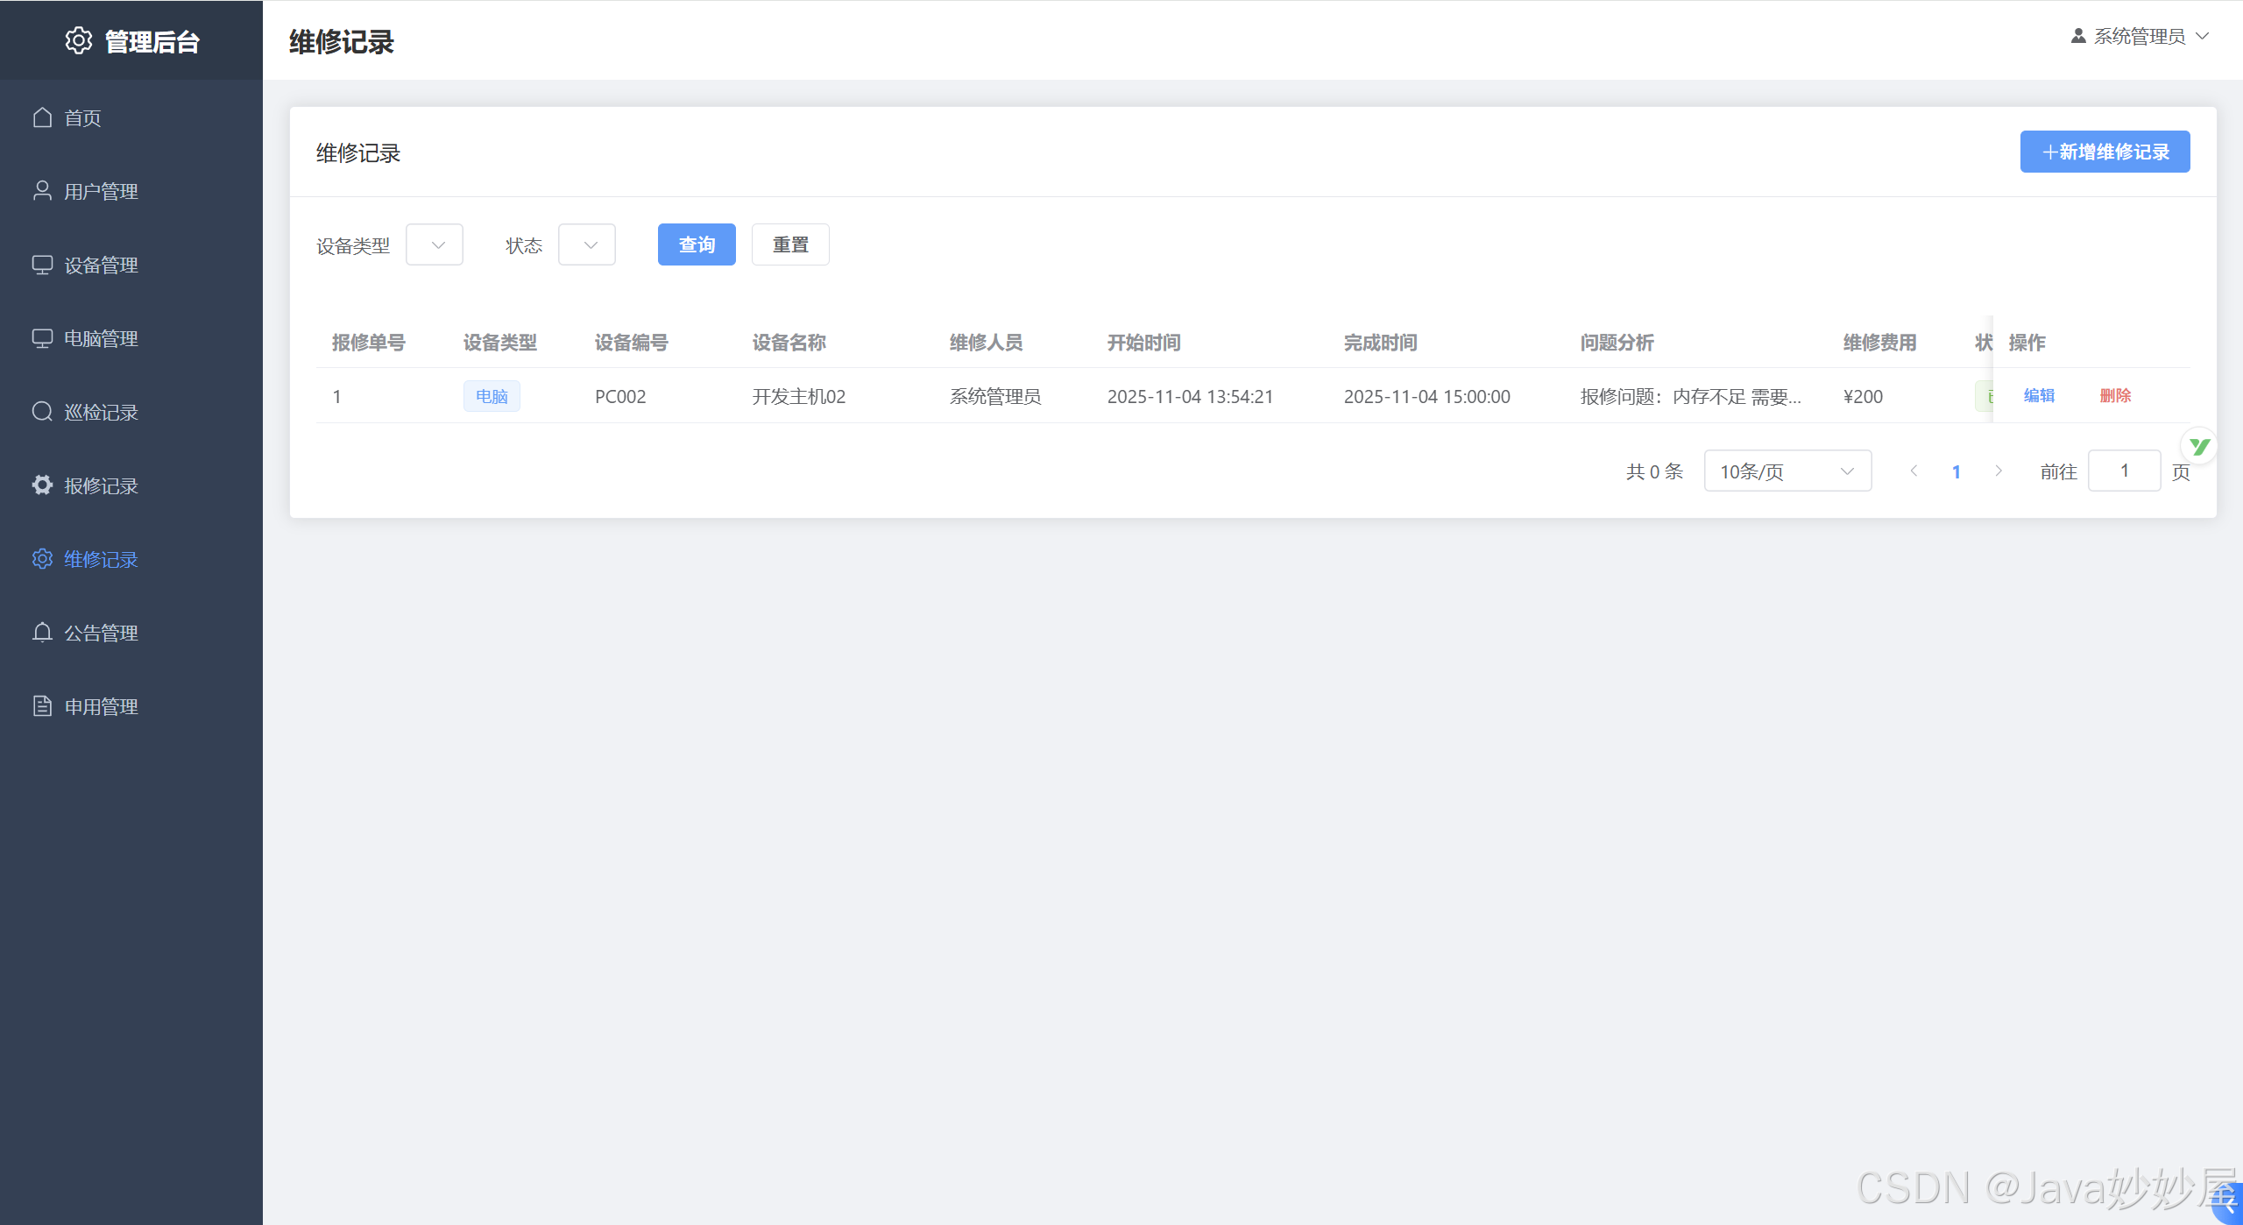Expand the 设备类型 filter dropdown
Screen dimensions: 2243x1225
pos(435,244)
